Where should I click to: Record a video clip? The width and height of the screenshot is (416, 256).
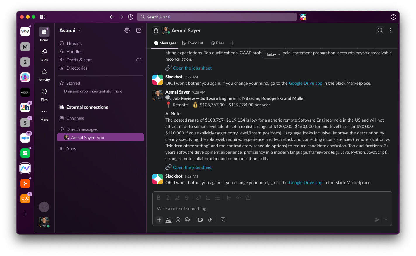click(x=200, y=220)
